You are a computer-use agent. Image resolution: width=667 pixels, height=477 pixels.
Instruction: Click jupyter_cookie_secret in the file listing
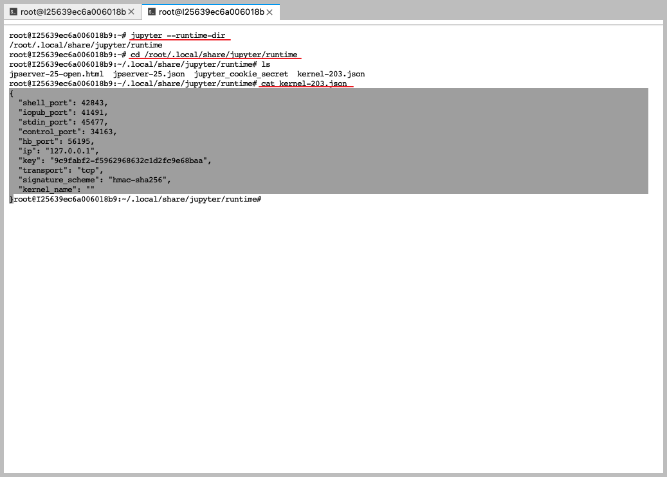tap(241, 74)
